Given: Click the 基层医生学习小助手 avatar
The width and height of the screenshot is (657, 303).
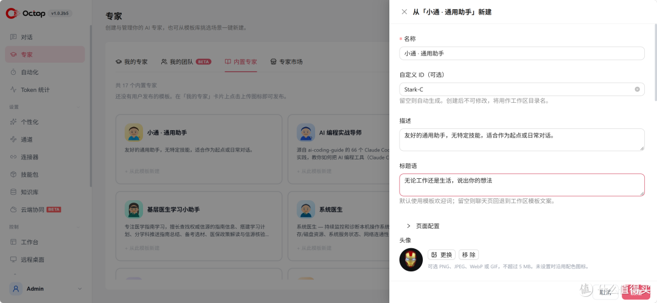Looking at the screenshot, I should click(134, 209).
